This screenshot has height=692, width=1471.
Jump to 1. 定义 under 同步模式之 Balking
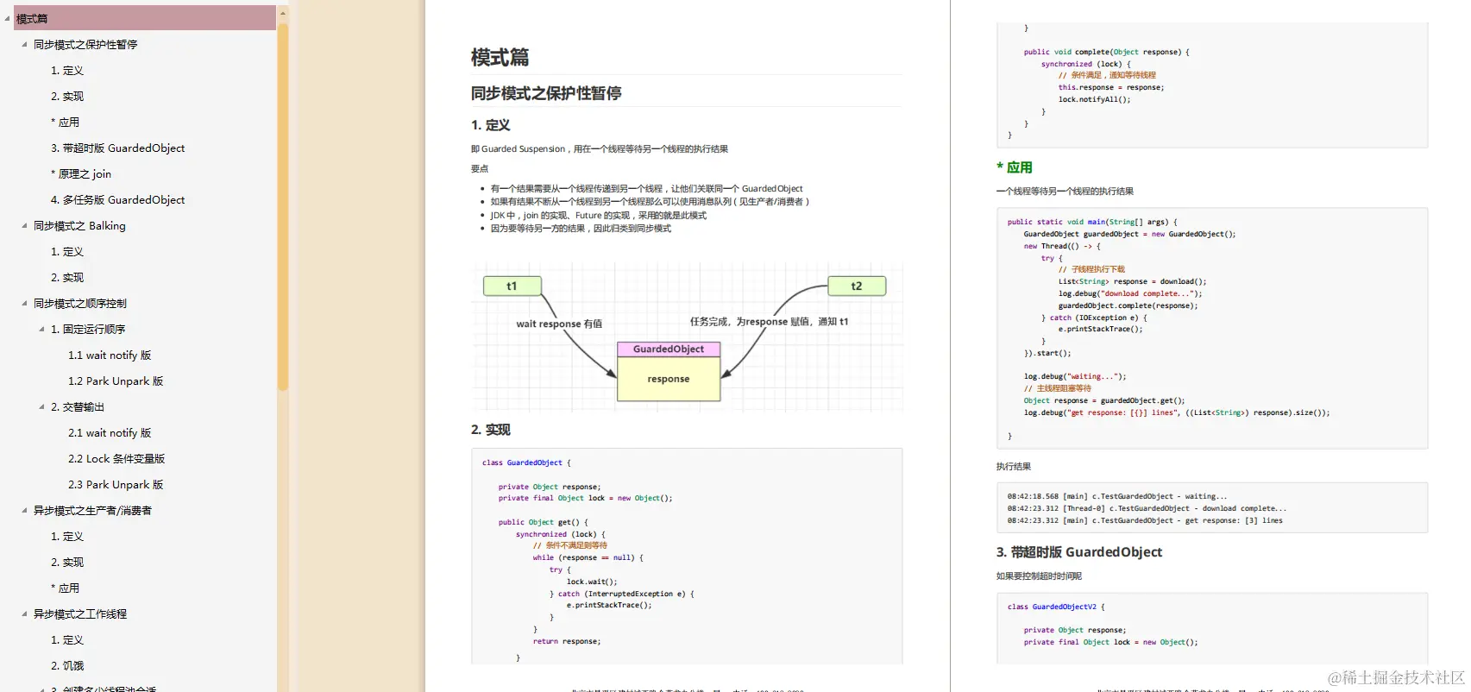(x=67, y=251)
